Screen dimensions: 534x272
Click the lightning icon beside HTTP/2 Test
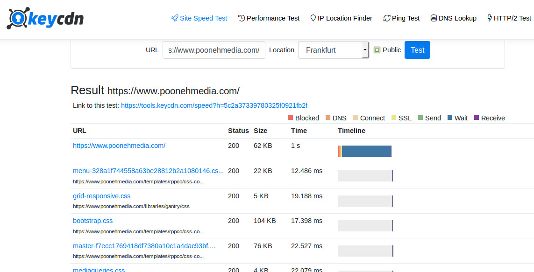(490, 18)
